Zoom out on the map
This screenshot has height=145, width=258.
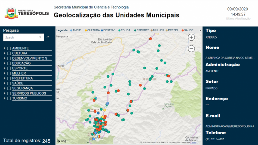[191, 48]
